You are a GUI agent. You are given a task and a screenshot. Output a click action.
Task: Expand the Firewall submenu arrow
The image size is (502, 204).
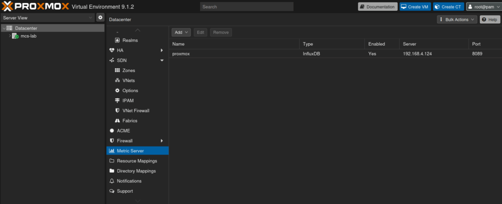pyautogui.click(x=162, y=141)
